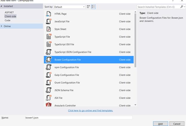
Task: Select the "TypeScript JSX File" template name
Action: (x=64, y=44)
